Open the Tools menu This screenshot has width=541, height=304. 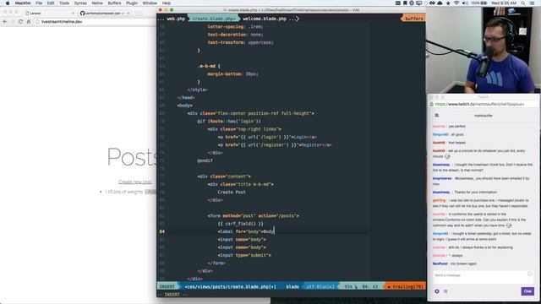tap(64, 3)
